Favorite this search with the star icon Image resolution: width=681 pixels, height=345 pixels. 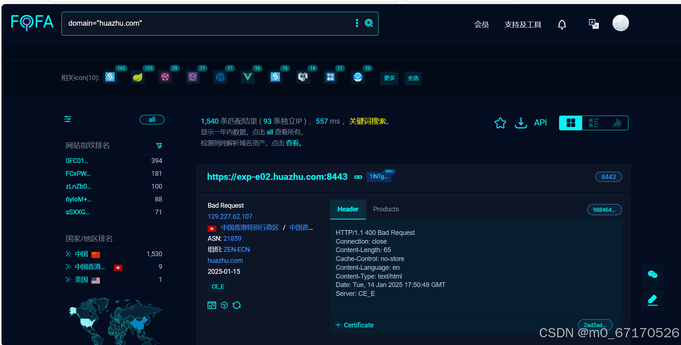[500, 123]
